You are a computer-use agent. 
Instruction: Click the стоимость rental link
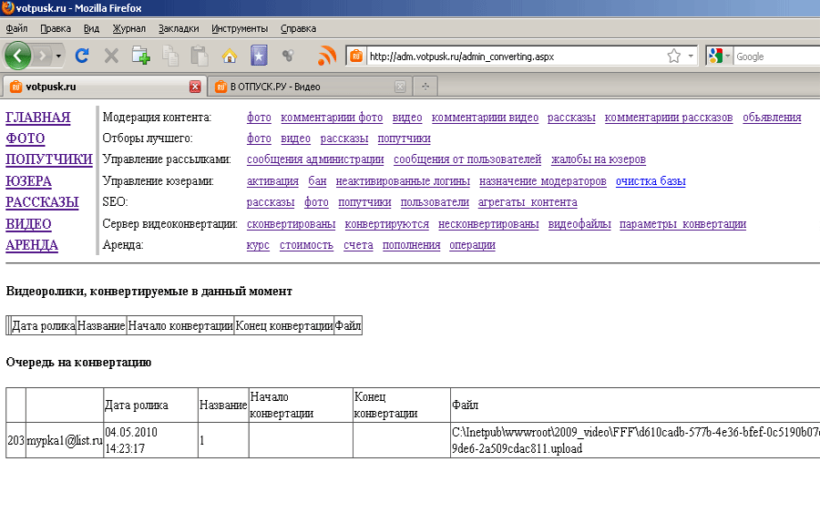306,245
